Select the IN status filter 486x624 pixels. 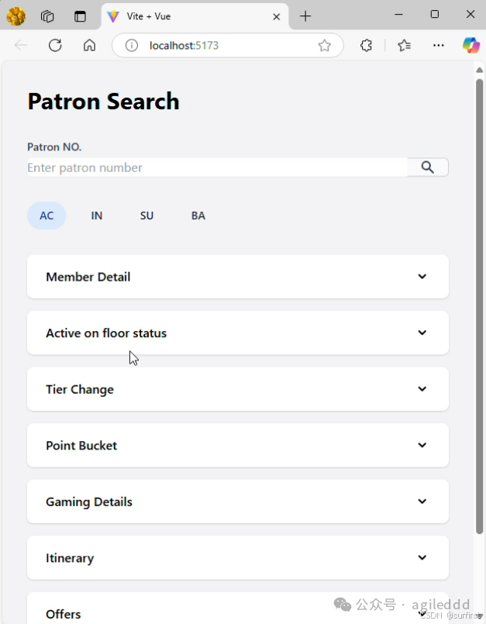click(x=97, y=215)
